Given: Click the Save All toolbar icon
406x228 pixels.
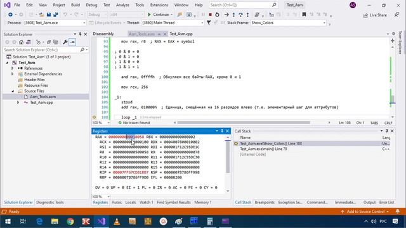Looking at the screenshot, I should point(55,15).
